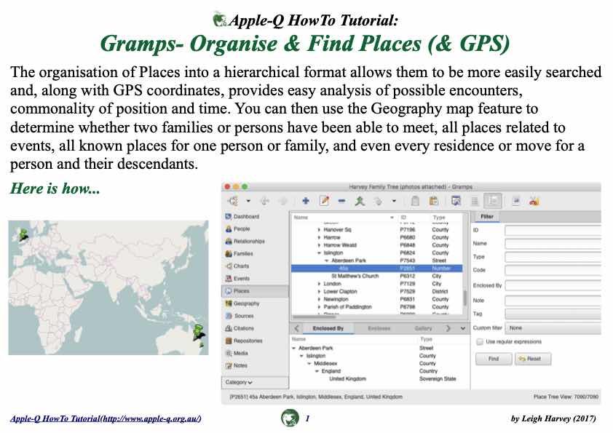Expand the Hanover Sq place row
Screen dimensions: 613x433
coord(319,230)
